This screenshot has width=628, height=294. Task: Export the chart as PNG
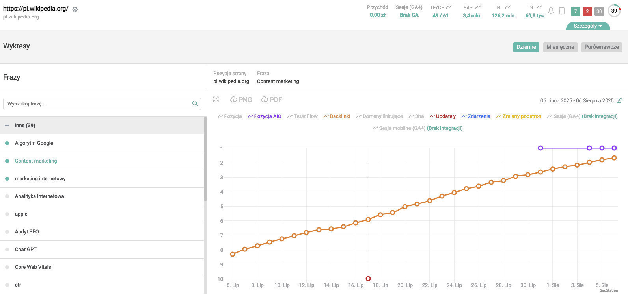click(x=241, y=100)
